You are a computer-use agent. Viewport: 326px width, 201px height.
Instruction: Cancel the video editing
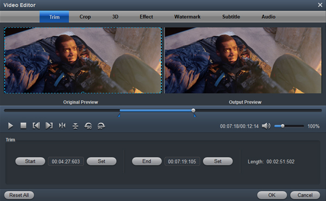(305, 195)
